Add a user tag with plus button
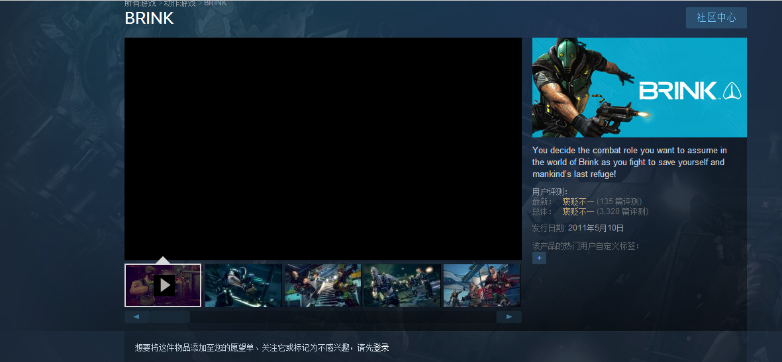 pos(539,258)
